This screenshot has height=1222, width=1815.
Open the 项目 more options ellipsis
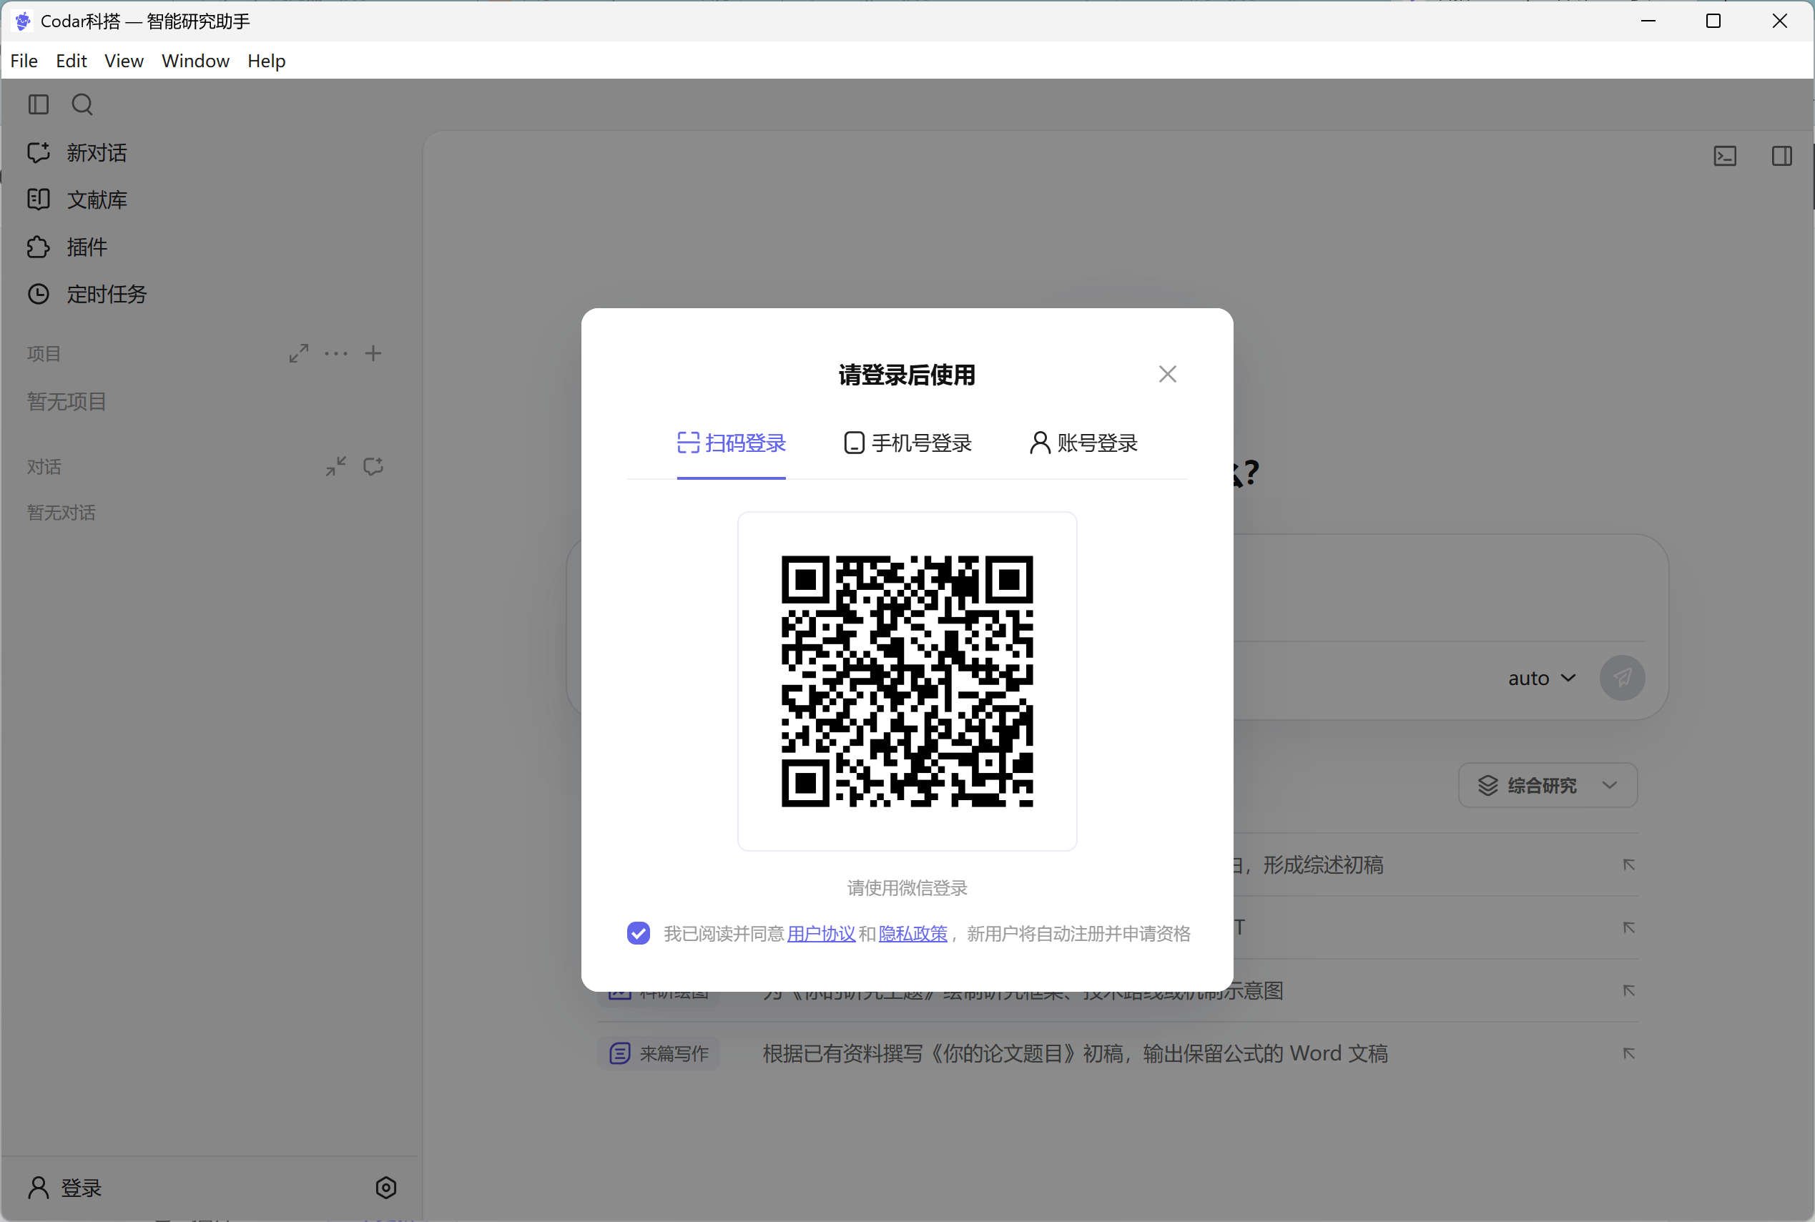tap(336, 354)
